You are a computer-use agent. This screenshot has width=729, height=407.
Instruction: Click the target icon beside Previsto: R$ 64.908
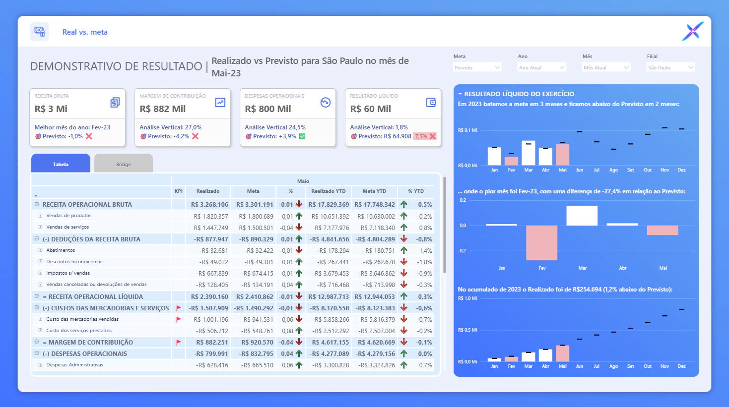pyautogui.click(x=354, y=136)
